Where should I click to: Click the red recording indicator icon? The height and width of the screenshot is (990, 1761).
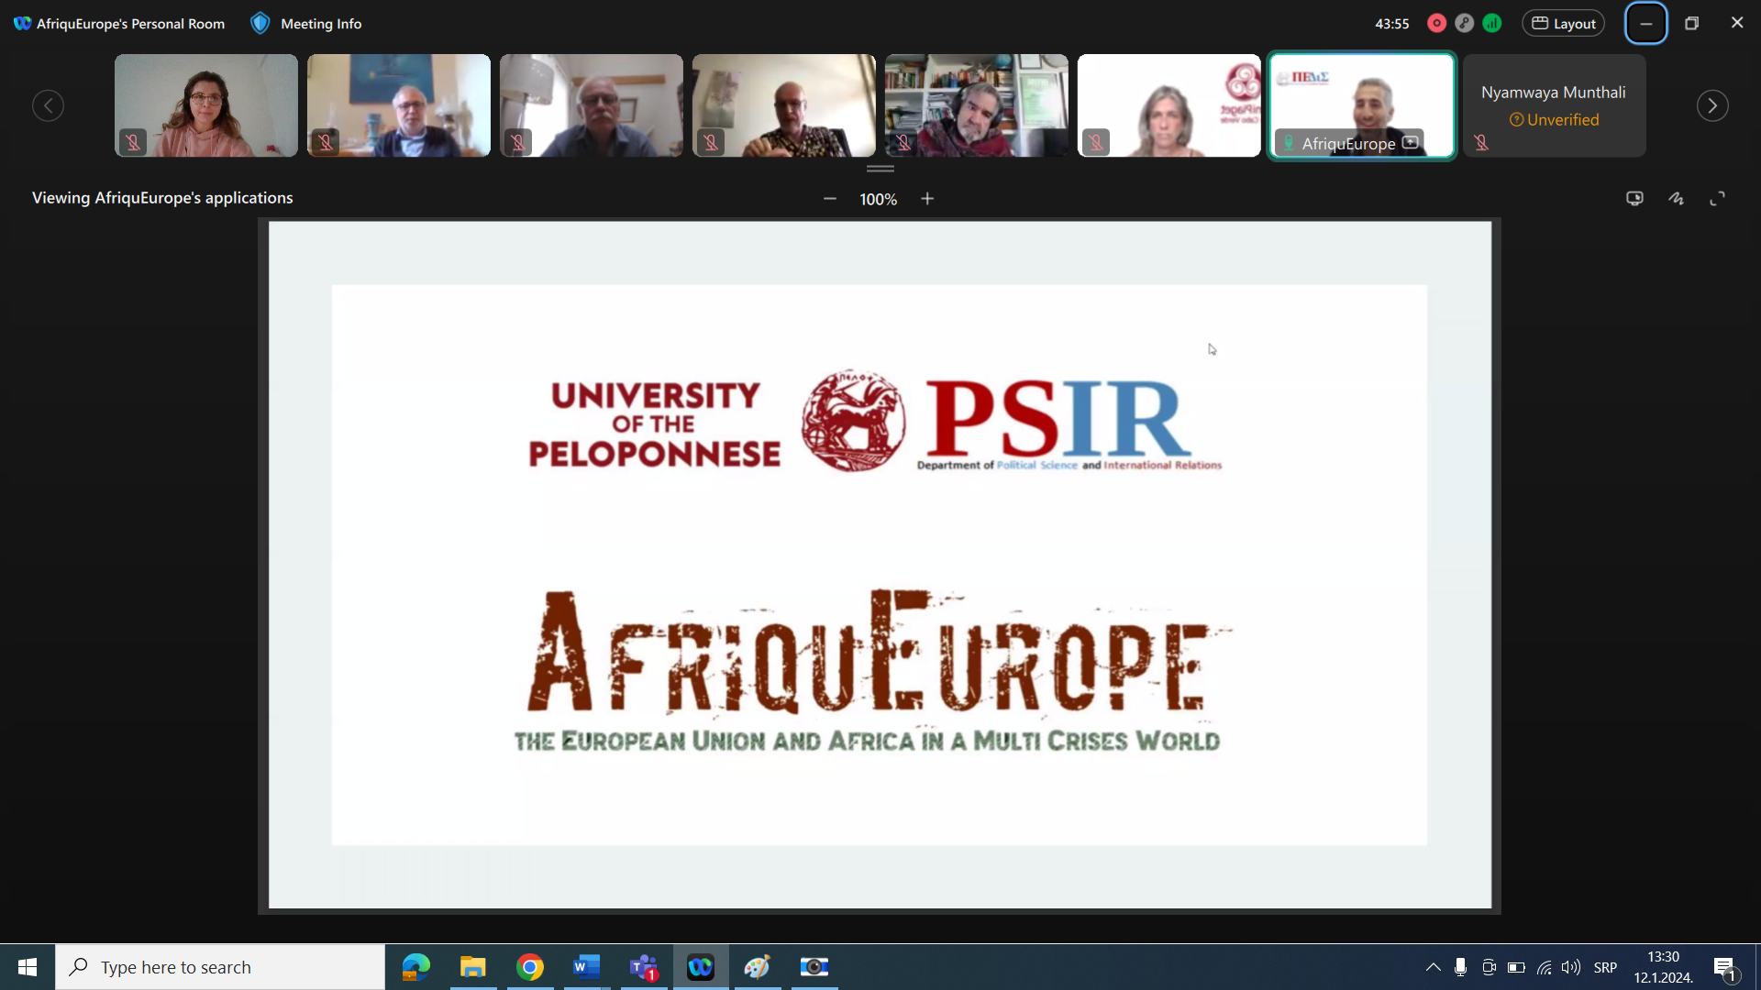point(1436,24)
